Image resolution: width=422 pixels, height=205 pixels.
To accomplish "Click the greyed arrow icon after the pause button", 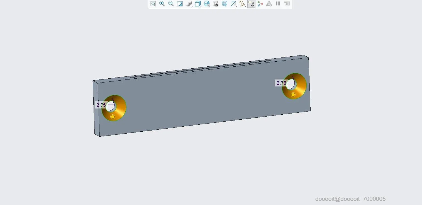I will point(287,4).
